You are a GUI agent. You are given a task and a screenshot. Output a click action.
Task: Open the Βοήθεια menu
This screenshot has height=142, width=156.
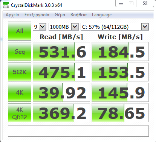coord(79,15)
